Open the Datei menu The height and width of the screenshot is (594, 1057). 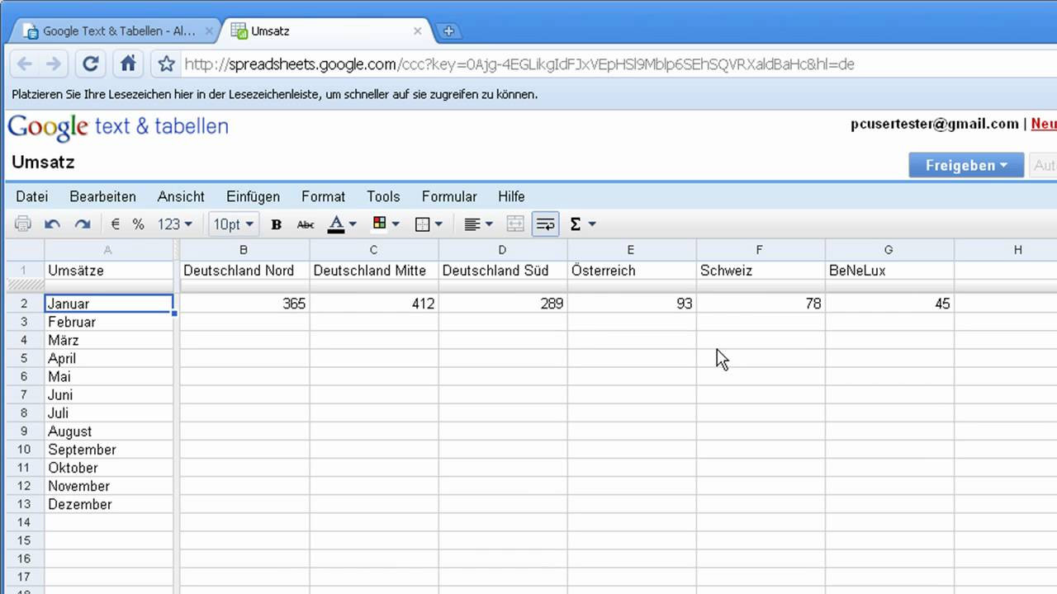point(32,196)
